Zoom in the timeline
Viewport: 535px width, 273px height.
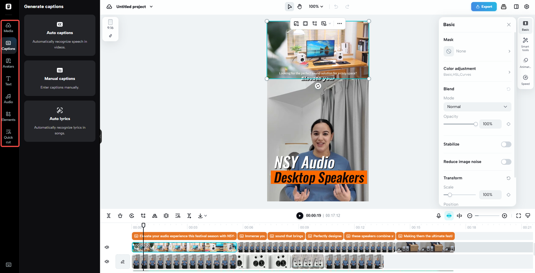504,215
